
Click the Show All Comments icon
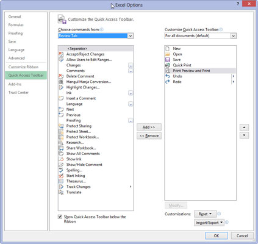(61, 154)
